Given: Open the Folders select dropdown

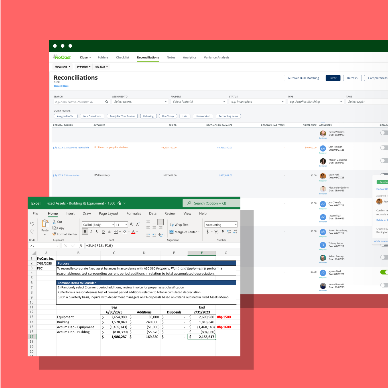Looking at the screenshot, I should [x=199, y=102].
